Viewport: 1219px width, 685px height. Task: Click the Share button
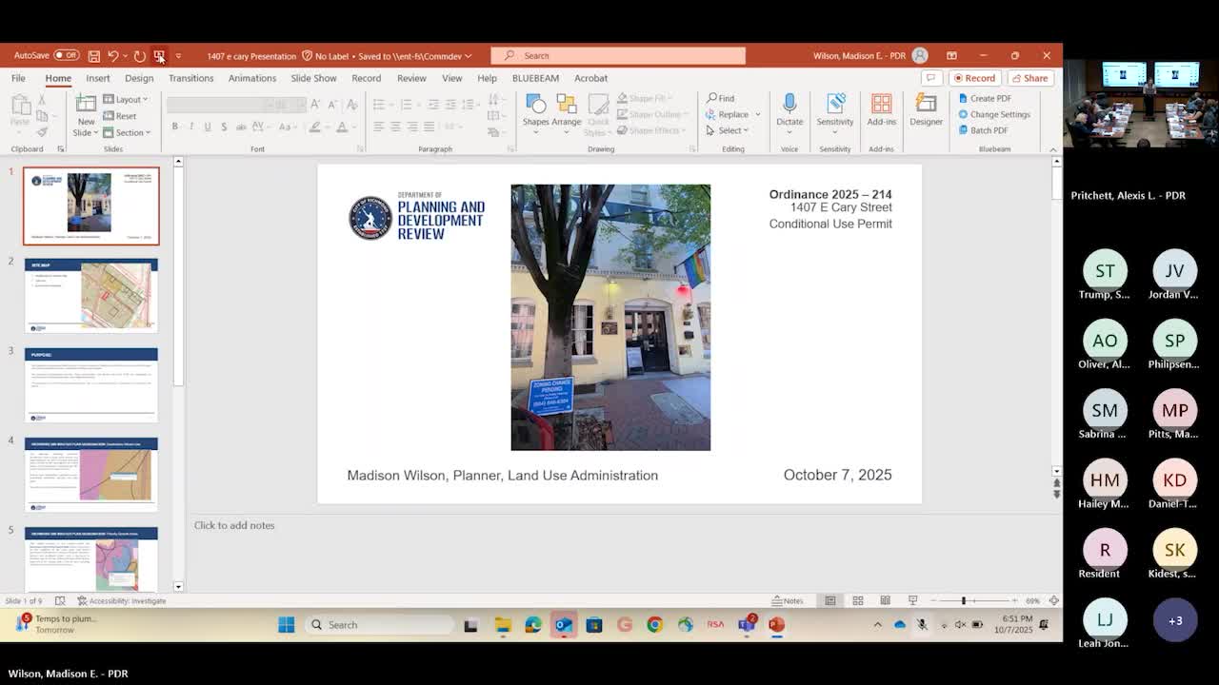coord(1029,78)
